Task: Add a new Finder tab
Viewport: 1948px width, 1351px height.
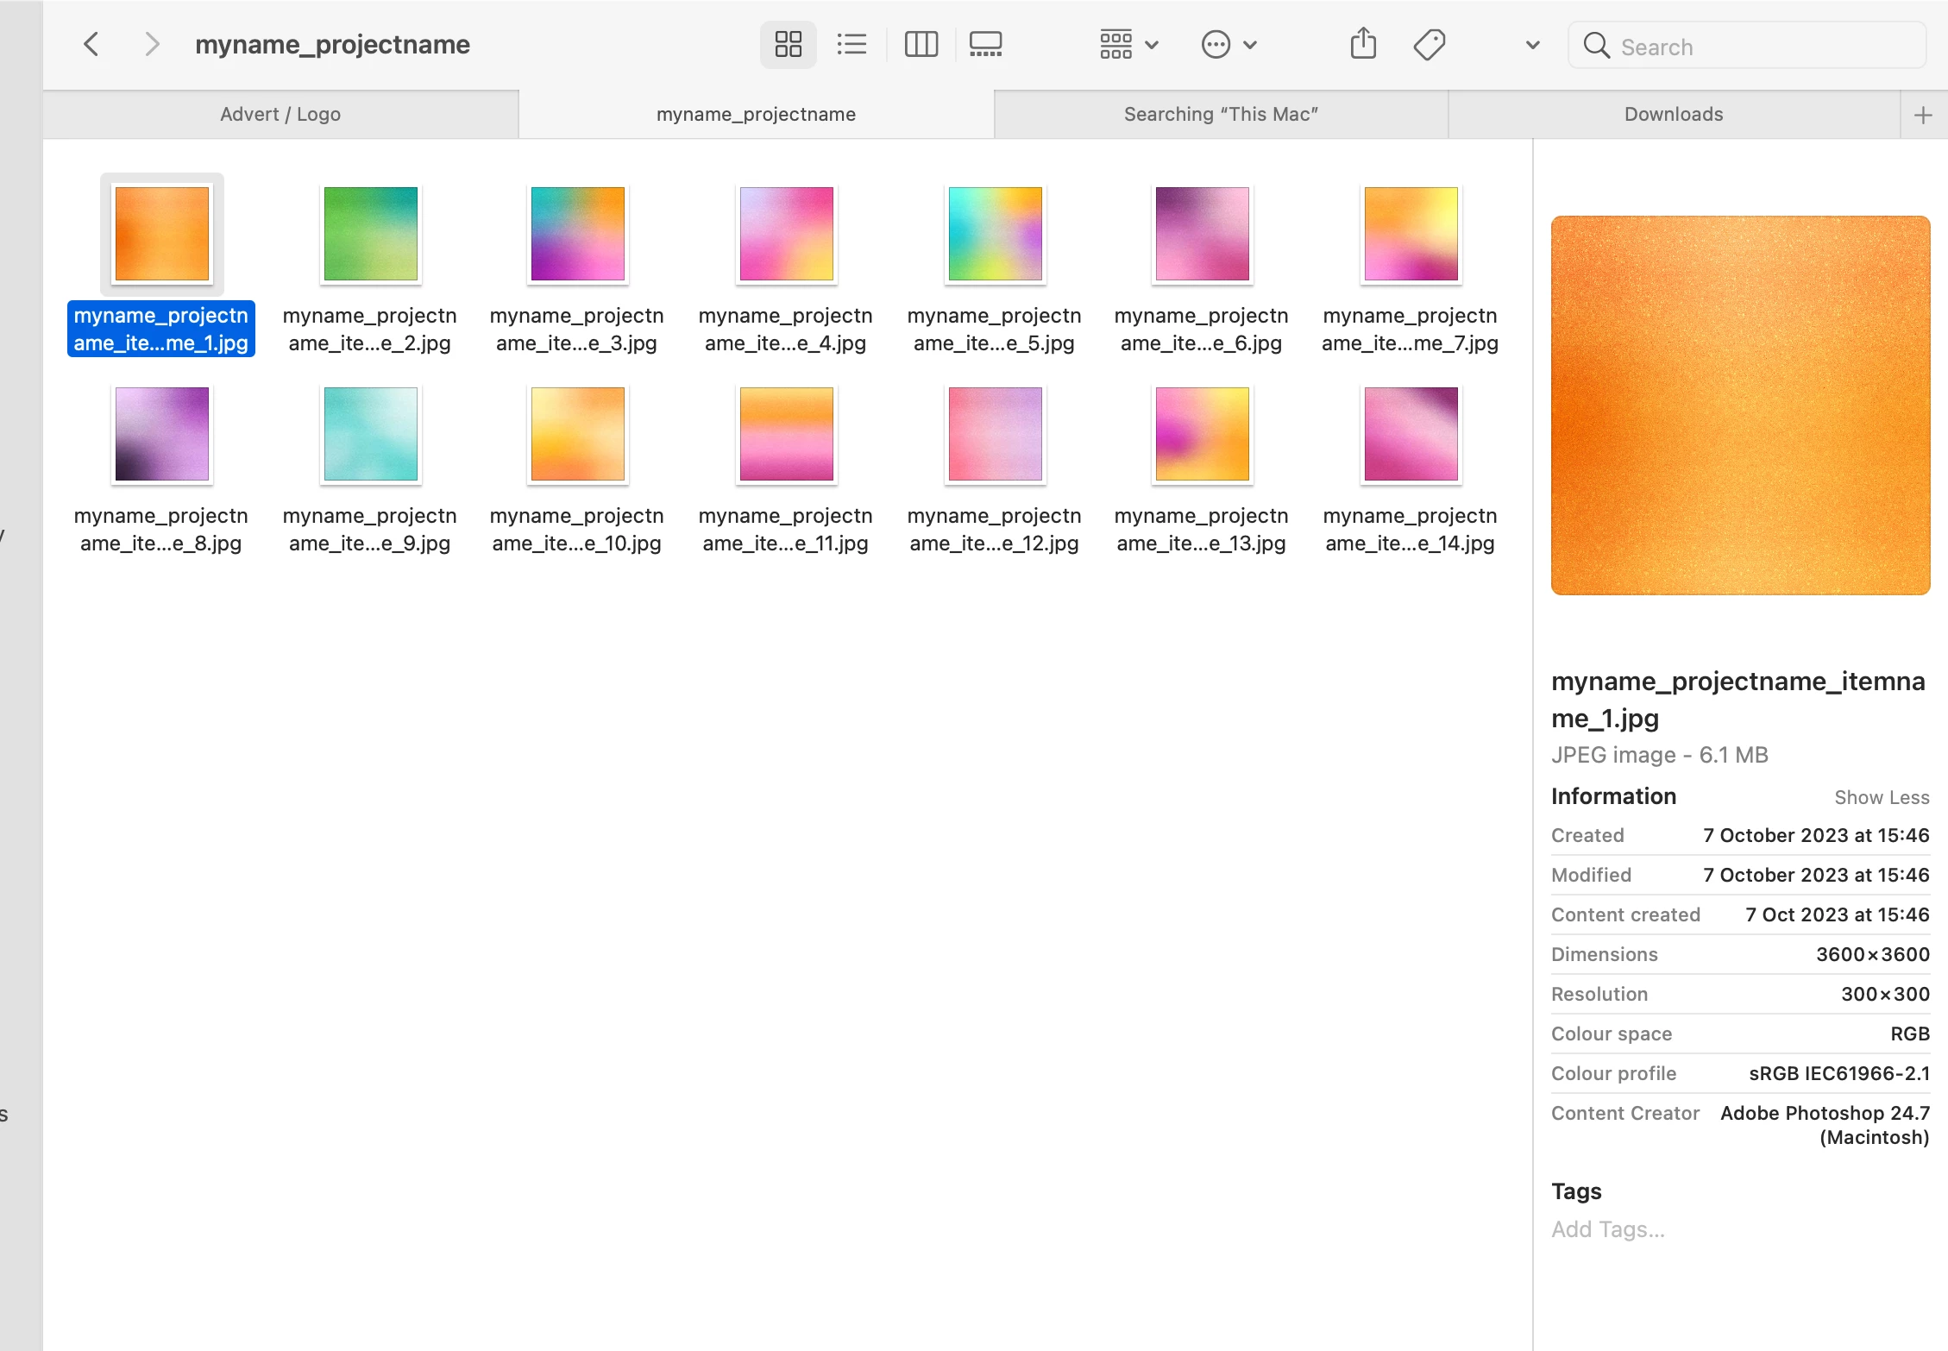Action: [x=1923, y=116]
